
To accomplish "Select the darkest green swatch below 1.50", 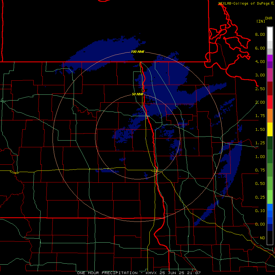I will [x=270, y=143].
